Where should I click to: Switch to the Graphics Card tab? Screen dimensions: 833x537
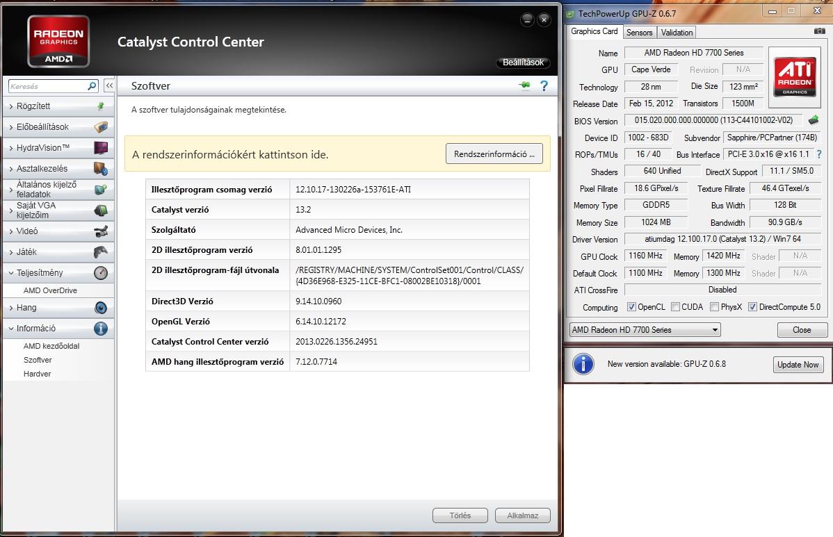[594, 31]
